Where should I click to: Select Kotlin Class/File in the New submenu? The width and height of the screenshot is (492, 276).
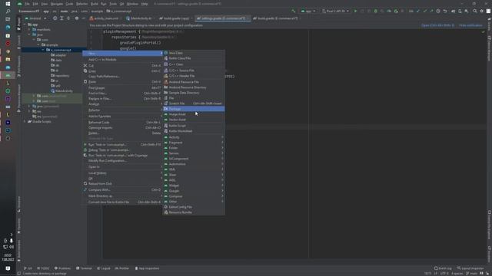point(194,58)
